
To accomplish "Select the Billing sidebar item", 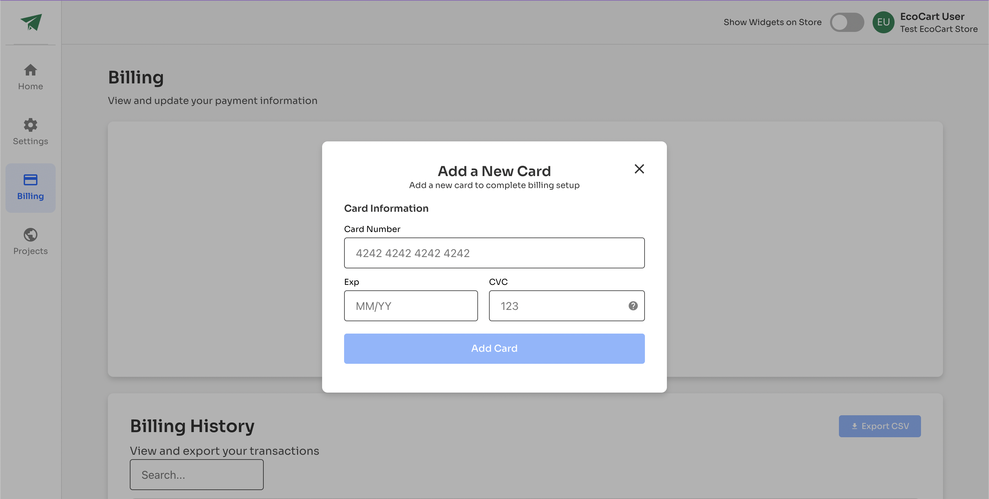I will tap(30, 188).
